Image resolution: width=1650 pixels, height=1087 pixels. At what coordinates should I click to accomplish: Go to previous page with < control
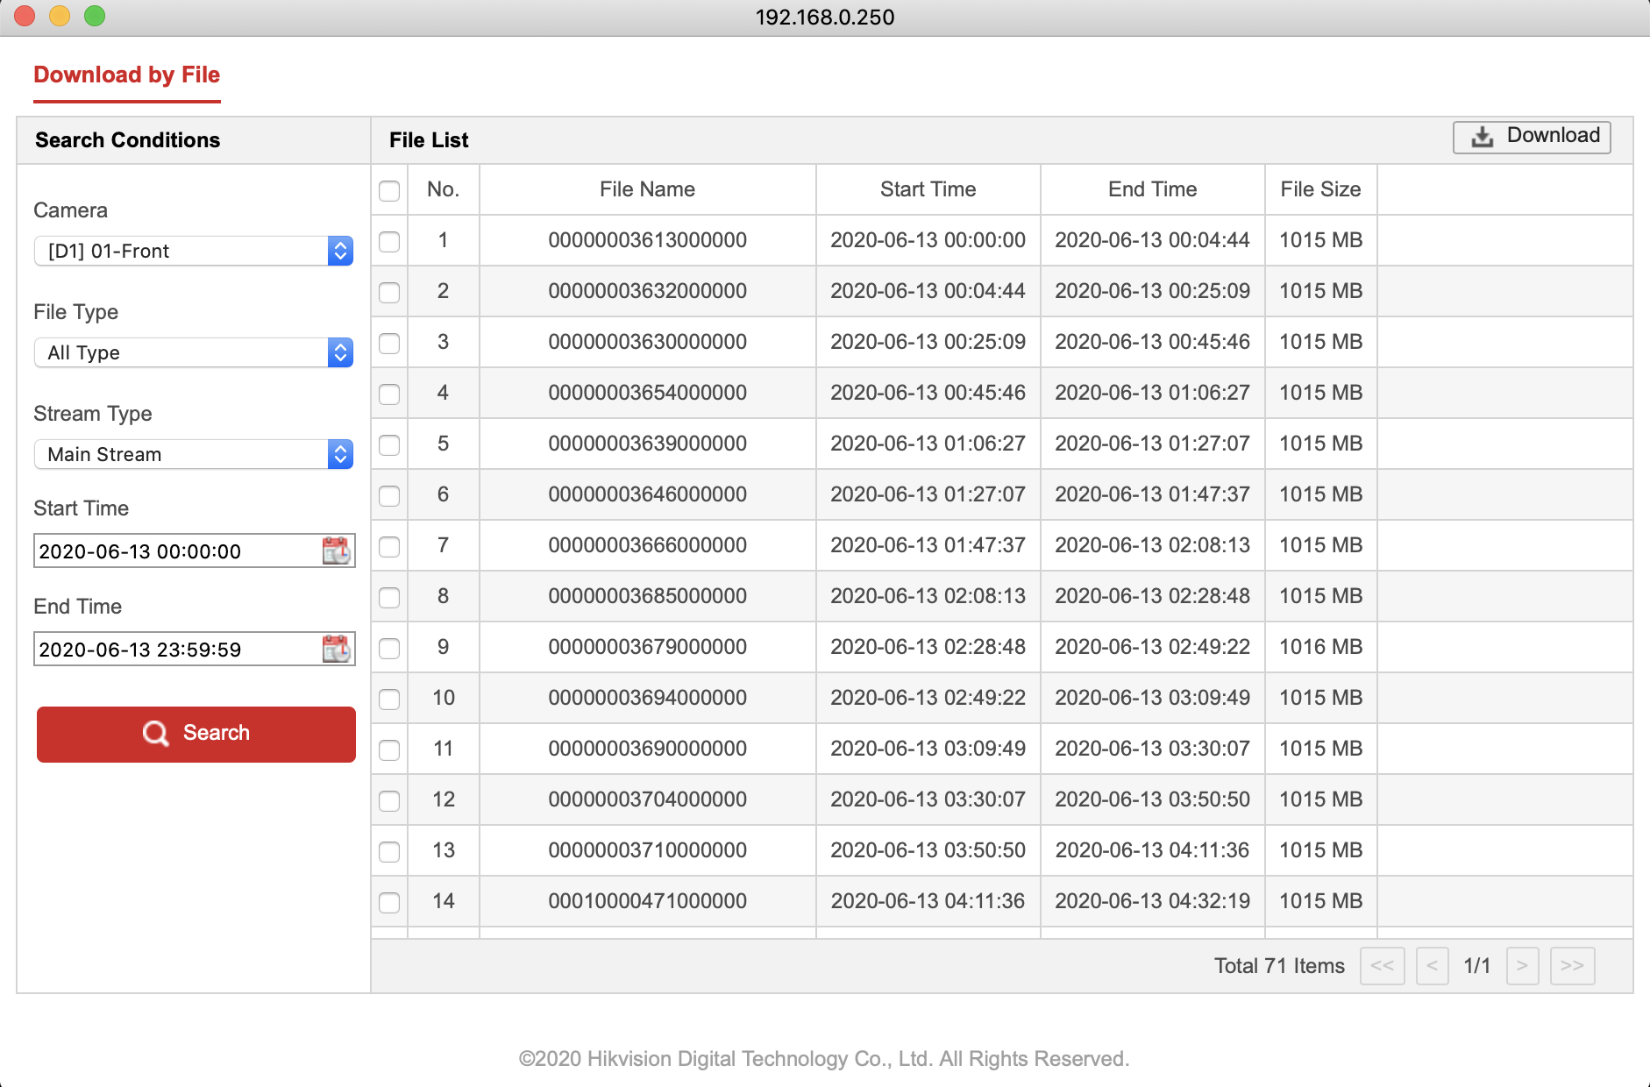(x=1433, y=965)
